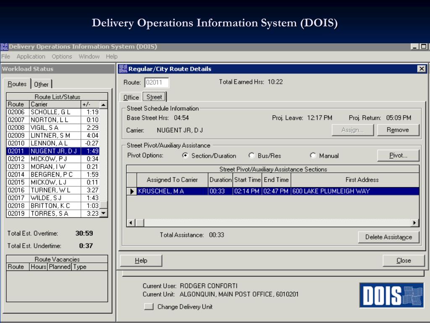Image resolution: width=430 pixels, height=323 pixels.
Task: Select route 02006 SCHOLLE, G L
Action: (53, 112)
